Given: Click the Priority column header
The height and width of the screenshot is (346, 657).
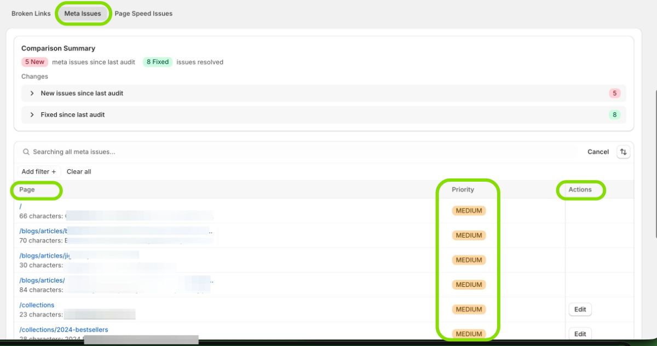Looking at the screenshot, I should tap(463, 189).
